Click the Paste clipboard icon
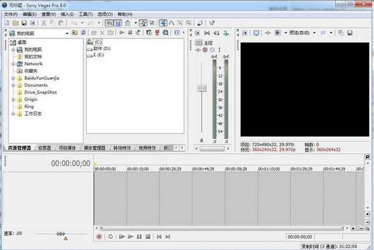Image resolution: width=374 pixels, height=250 pixels. (61, 23)
